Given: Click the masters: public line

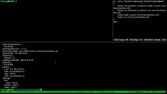Looking at the screenshot, I should (11, 85).
